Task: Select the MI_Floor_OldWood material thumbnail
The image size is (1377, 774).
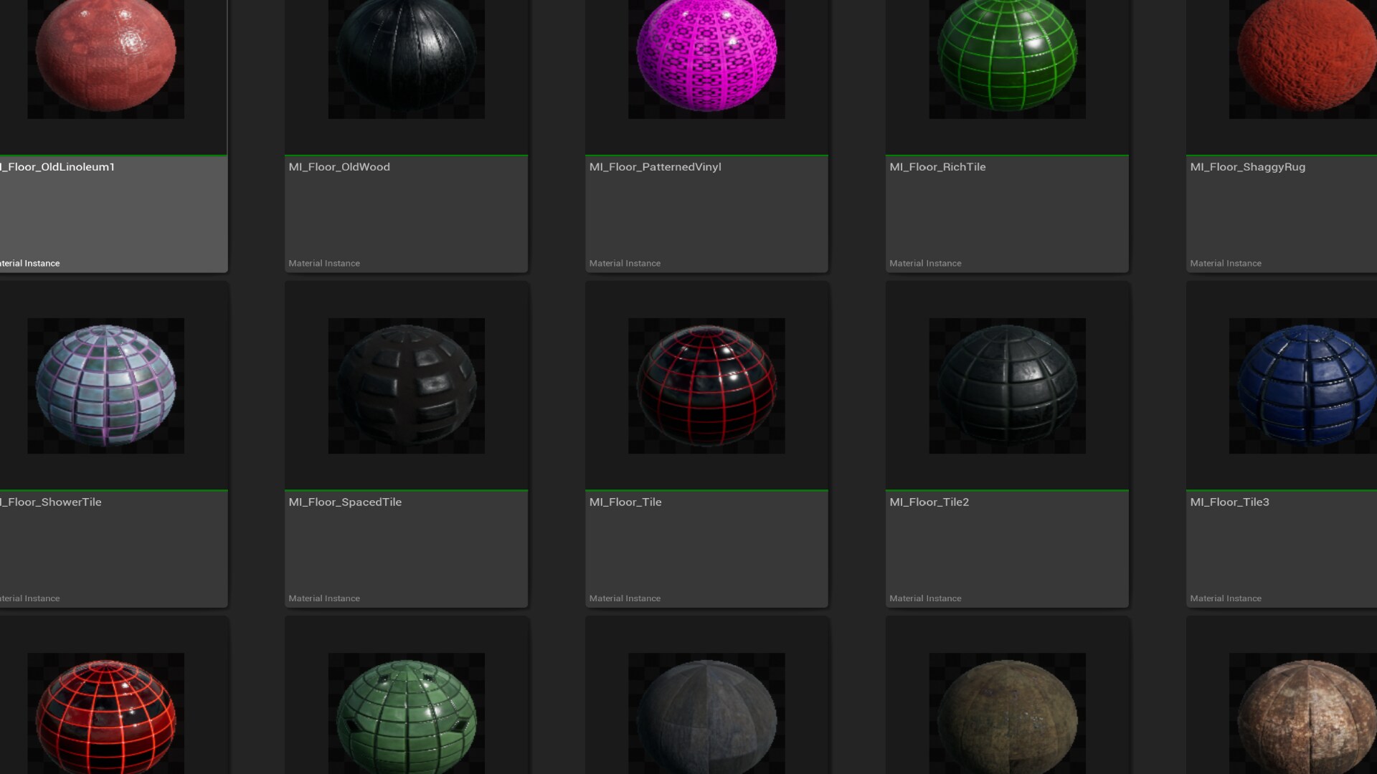Action: [406, 59]
